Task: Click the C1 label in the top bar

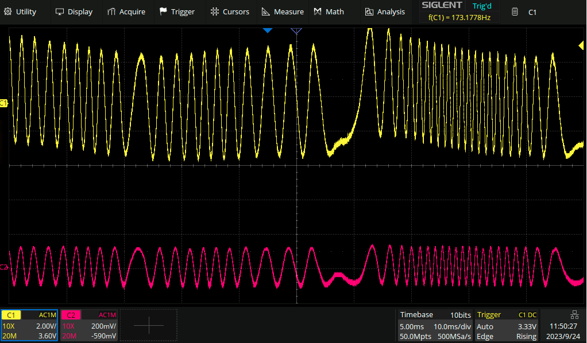Action: (x=532, y=13)
